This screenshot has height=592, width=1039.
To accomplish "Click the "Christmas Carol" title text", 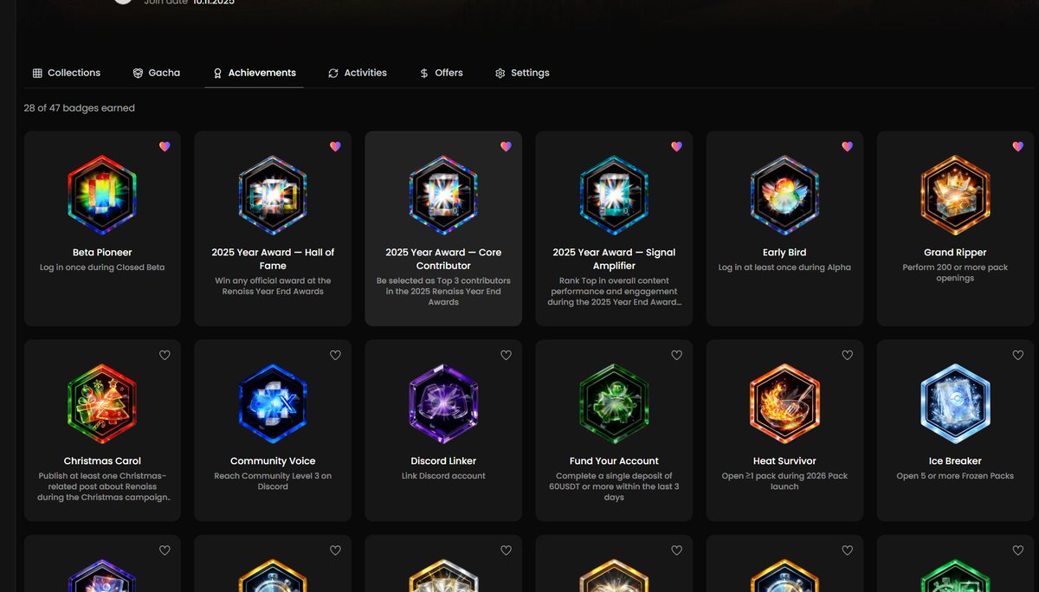I will pos(102,461).
